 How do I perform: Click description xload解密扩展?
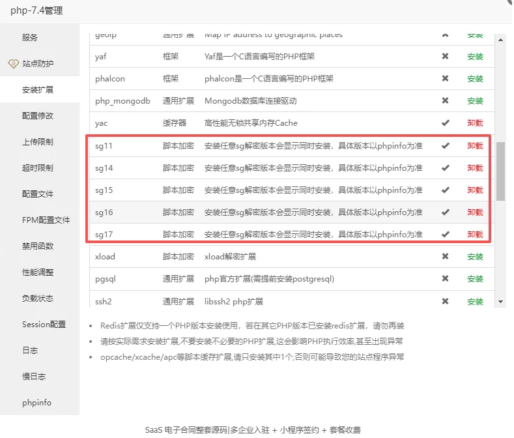(x=230, y=257)
